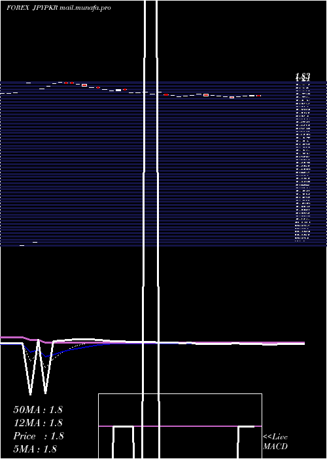This screenshot has width=327, height=459.
Task: Click the Price : 1.8 label
Action: coord(38,436)
